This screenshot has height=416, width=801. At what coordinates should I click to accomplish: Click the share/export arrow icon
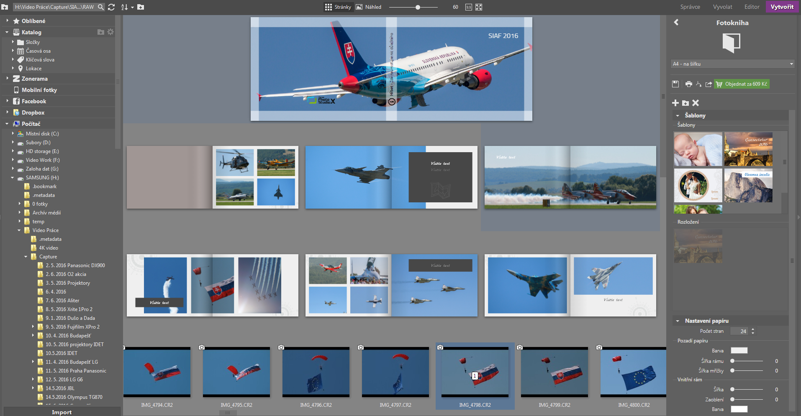coord(709,84)
